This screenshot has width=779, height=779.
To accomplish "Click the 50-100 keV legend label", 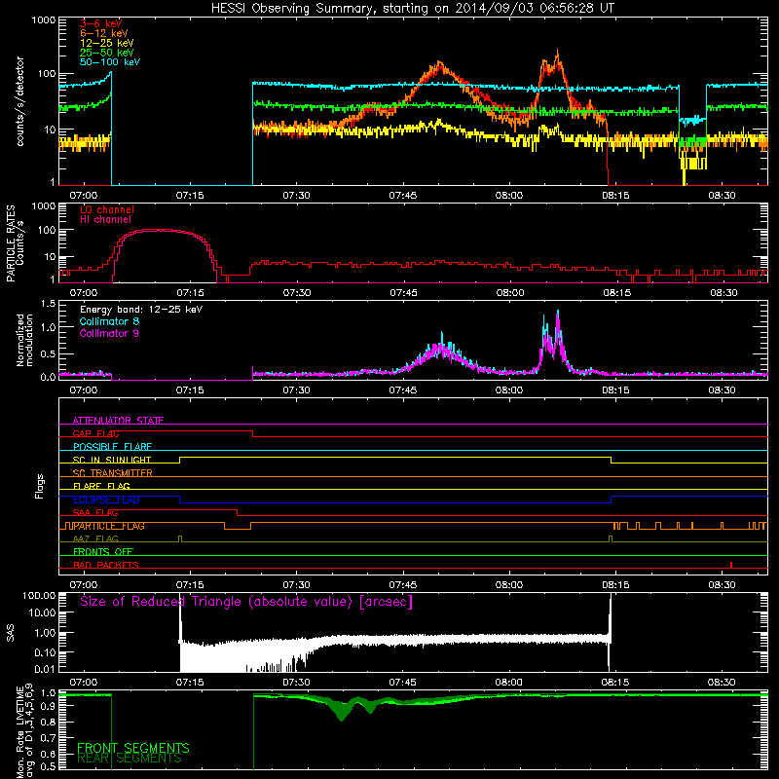I will tap(110, 62).
